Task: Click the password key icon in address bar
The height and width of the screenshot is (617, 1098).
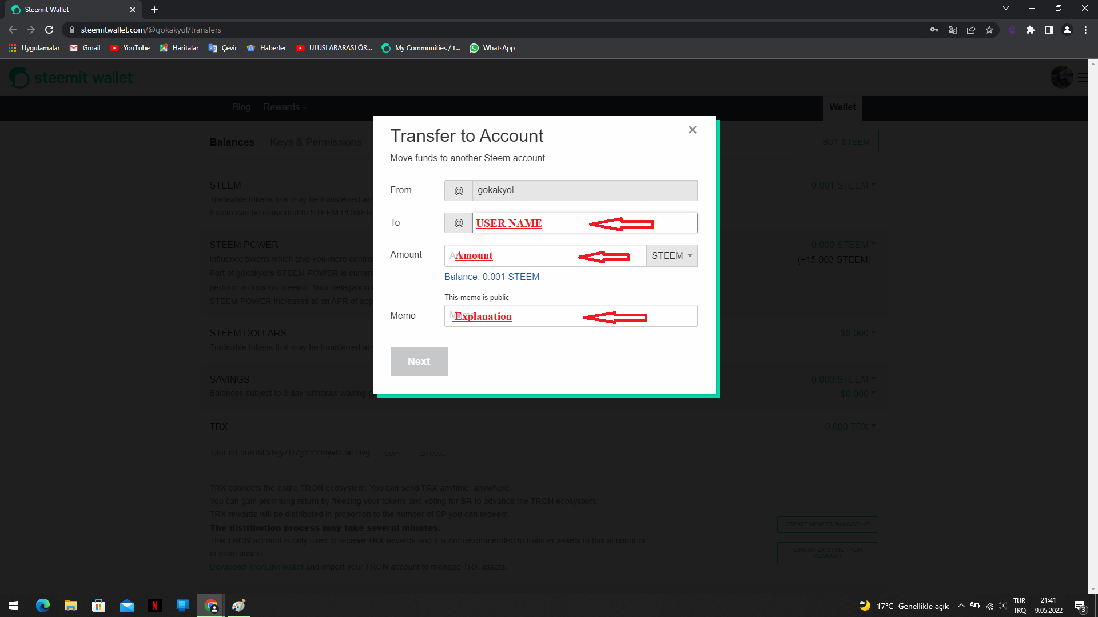Action: [x=934, y=30]
